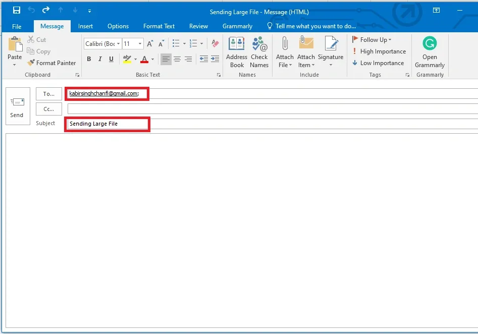This screenshot has width=478, height=334.
Task: Open Customize Quick Access Toolbar dropdown
Action: tap(89, 11)
